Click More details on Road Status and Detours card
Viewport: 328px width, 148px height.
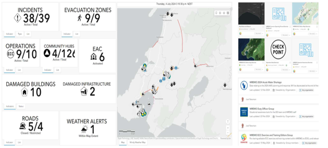258,34
